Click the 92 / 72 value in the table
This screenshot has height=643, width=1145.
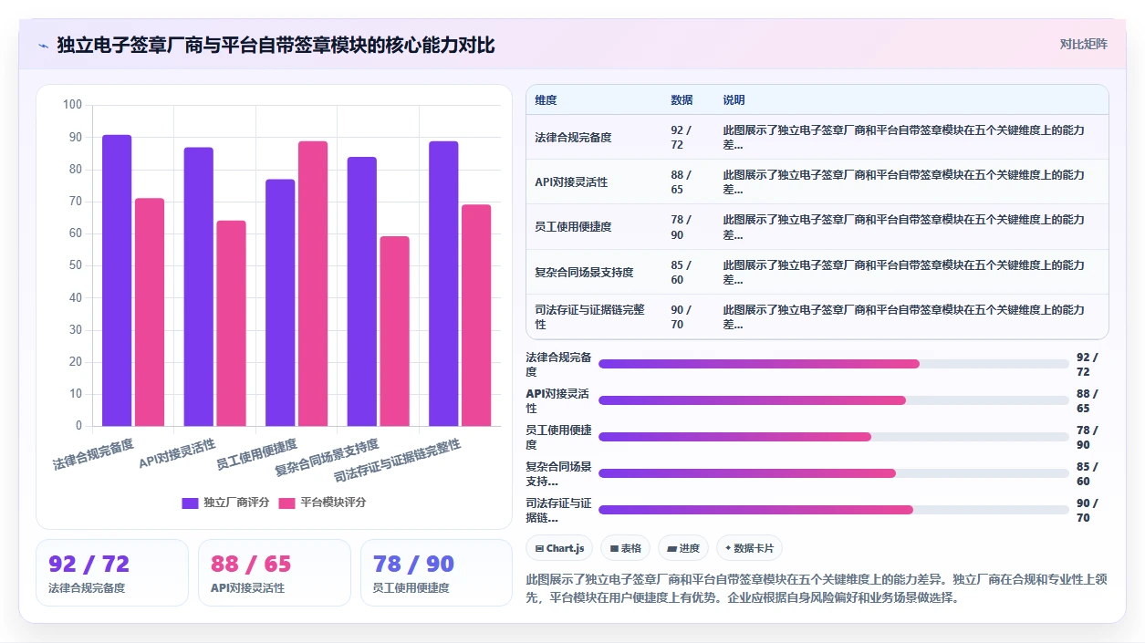click(681, 137)
